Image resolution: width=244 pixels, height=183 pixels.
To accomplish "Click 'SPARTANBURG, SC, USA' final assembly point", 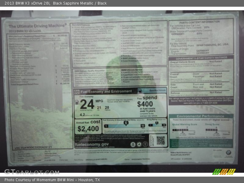I will 212,45.
